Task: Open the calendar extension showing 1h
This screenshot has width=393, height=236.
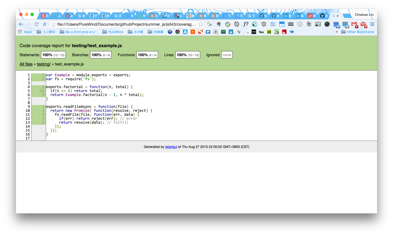Action: click(x=336, y=25)
